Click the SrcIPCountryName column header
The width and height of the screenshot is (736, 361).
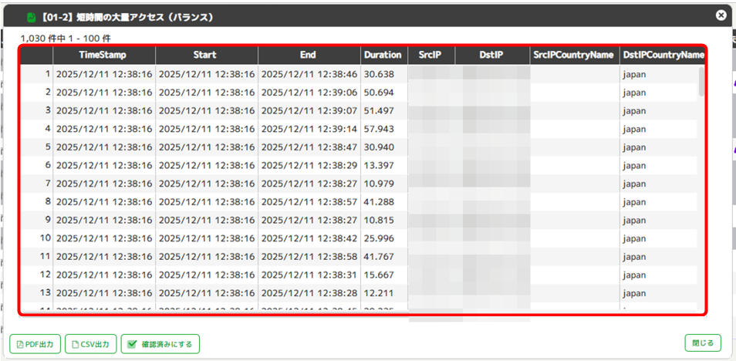click(x=575, y=55)
